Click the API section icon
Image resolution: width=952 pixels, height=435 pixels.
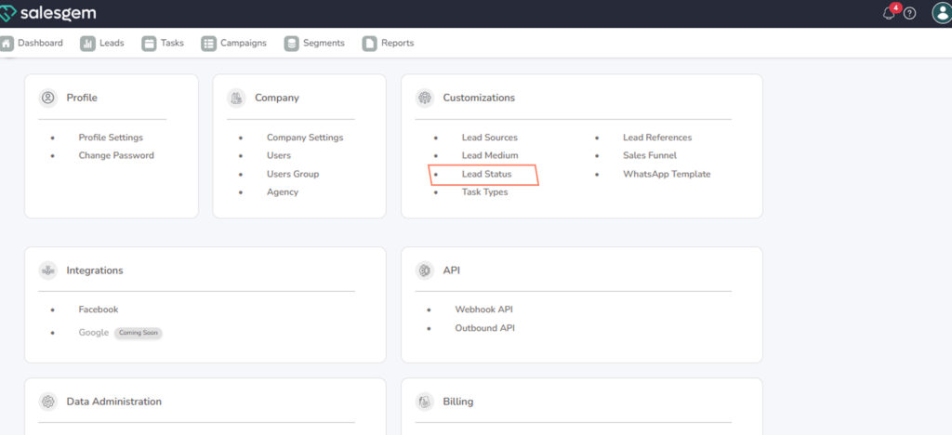point(425,270)
